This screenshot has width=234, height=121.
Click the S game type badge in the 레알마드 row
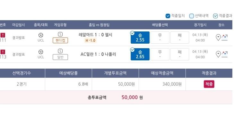tap(60, 34)
